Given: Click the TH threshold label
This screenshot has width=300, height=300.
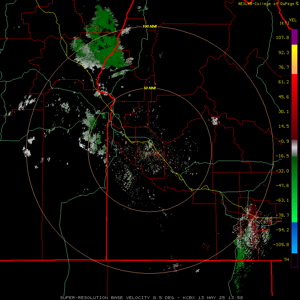Looking at the screenshot, I should (286, 260).
